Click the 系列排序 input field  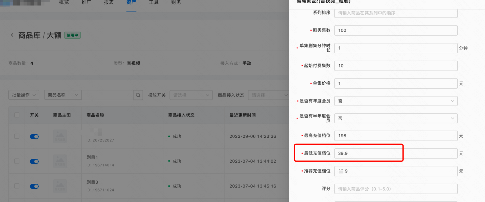coord(396,13)
